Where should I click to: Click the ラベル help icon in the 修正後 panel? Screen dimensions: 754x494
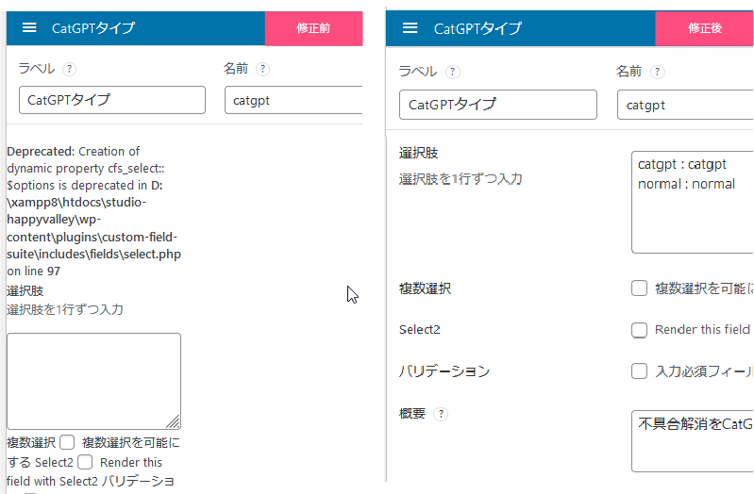coord(453,72)
